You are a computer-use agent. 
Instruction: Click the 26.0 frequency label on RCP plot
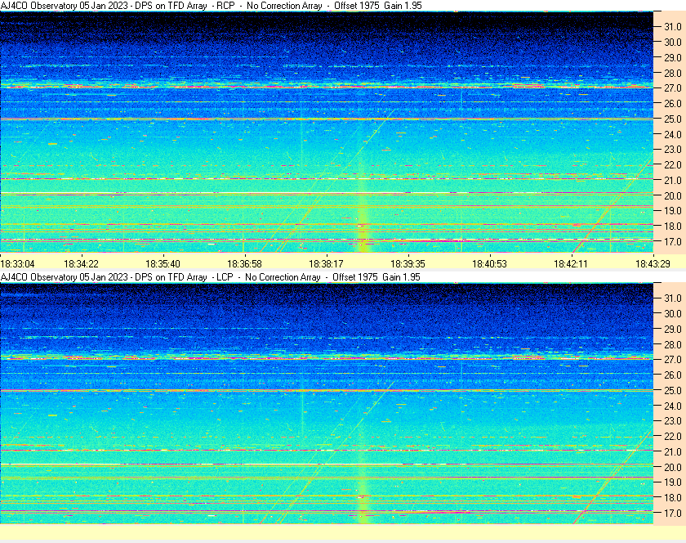(x=673, y=103)
